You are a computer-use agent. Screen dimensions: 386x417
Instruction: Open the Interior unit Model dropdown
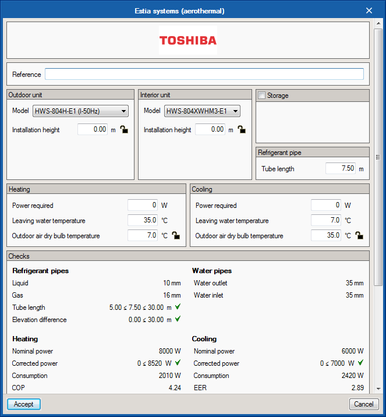pos(202,111)
